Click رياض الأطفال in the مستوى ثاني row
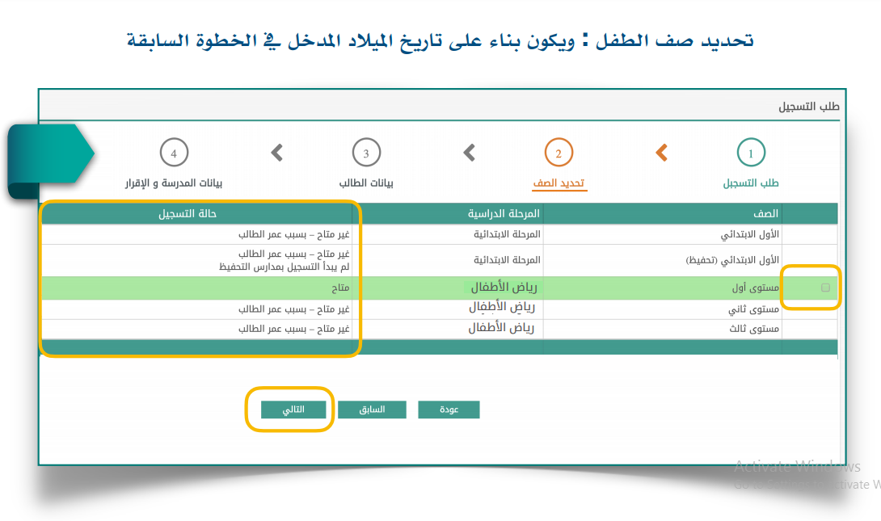This screenshot has height=521, width=881. [x=502, y=308]
